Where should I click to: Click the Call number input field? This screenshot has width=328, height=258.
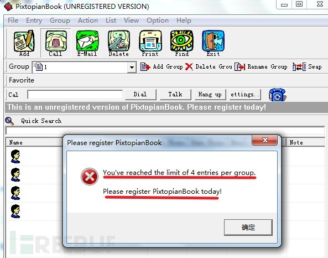coord(75,95)
